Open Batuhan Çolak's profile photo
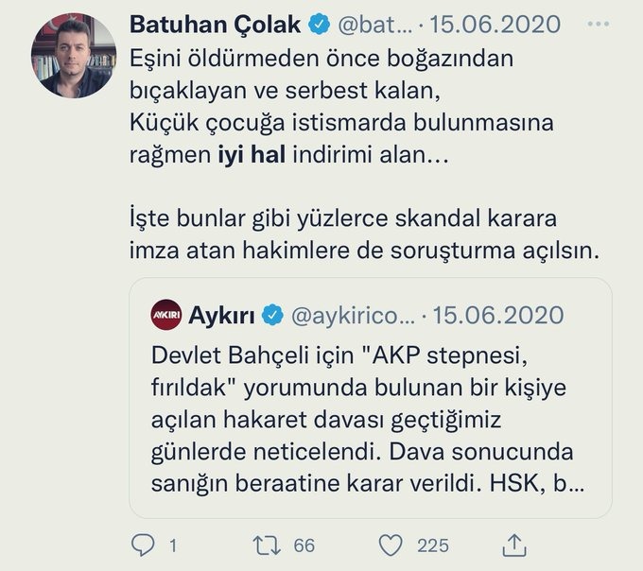643x571 pixels. pos(75,56)
